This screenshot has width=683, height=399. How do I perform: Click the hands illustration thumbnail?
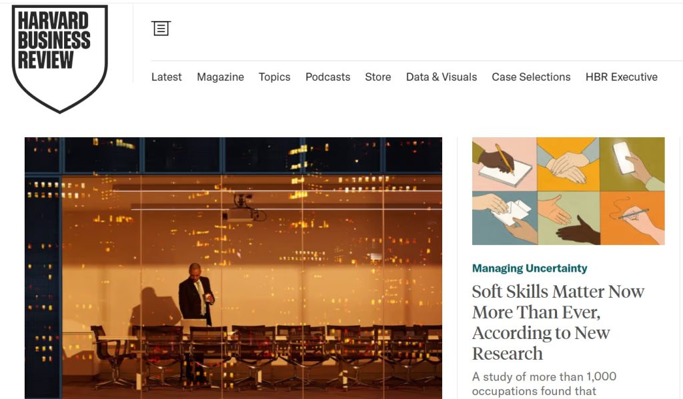click(x=568, y=191)
